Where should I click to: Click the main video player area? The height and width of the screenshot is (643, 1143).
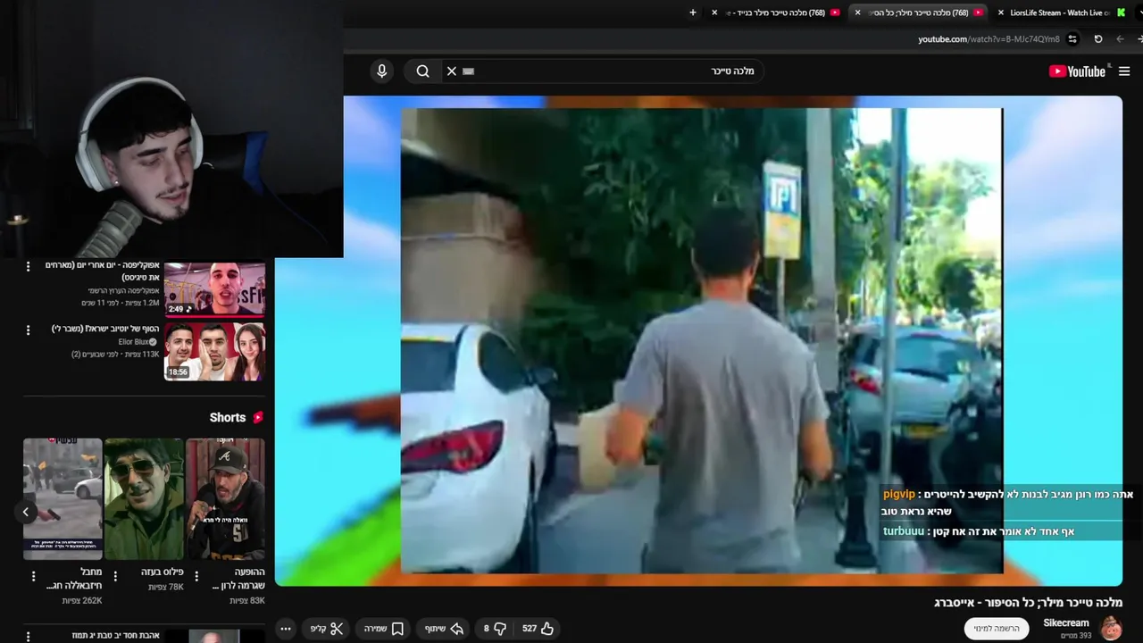coord(698,340)
